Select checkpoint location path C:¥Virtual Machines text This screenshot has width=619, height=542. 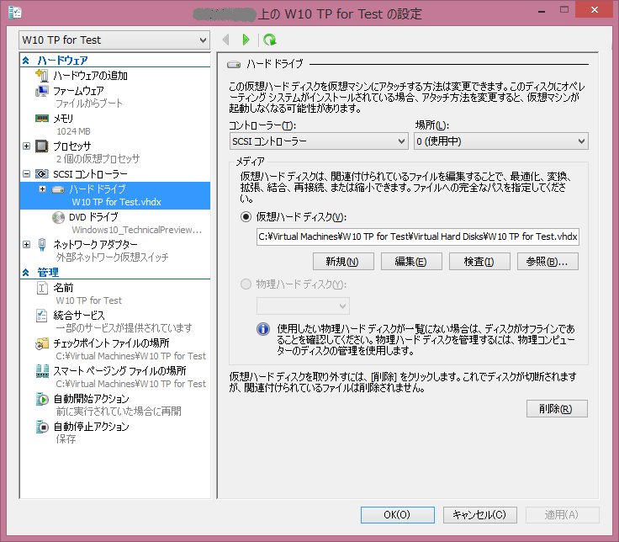coord(130,356)
